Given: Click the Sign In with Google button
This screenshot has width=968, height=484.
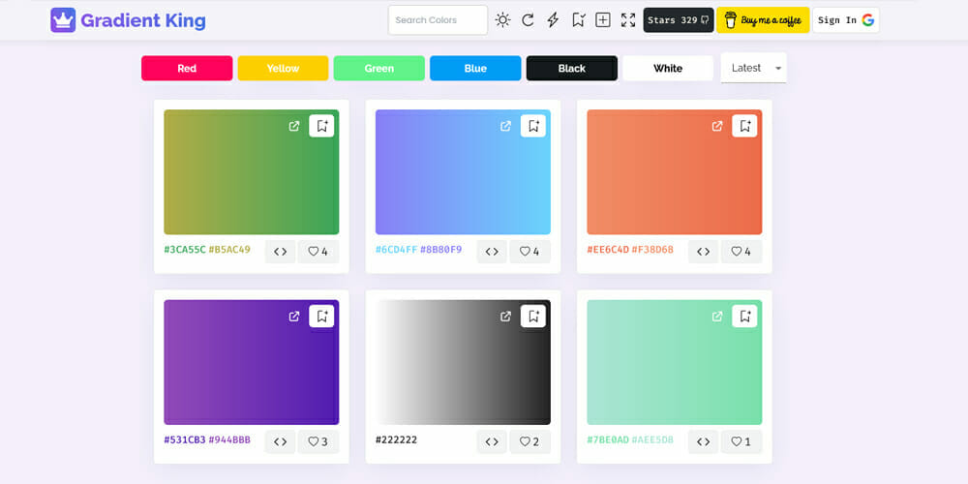Looking at the screenshot, I should tap(845, 20).
